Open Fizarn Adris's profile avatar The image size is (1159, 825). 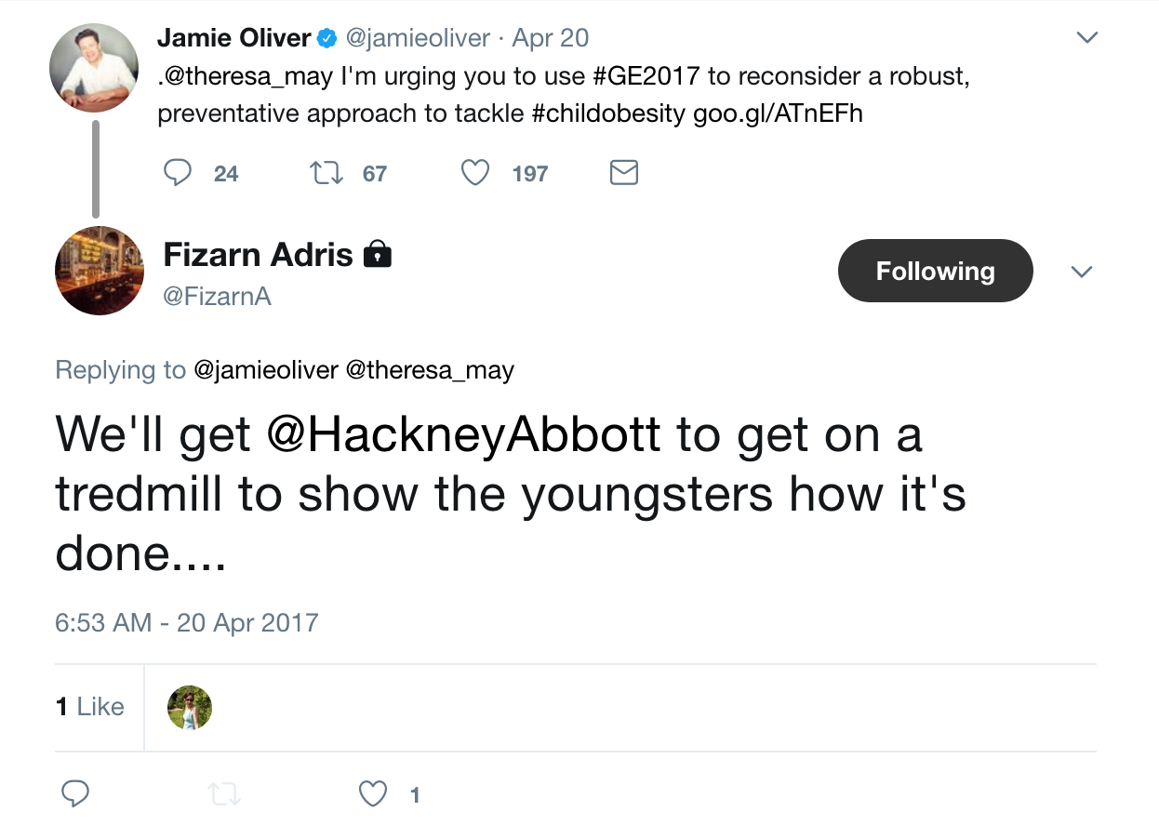coord(100,271)
